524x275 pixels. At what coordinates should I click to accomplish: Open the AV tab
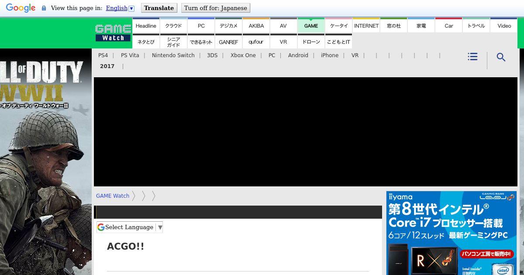[x=283, y=25]
